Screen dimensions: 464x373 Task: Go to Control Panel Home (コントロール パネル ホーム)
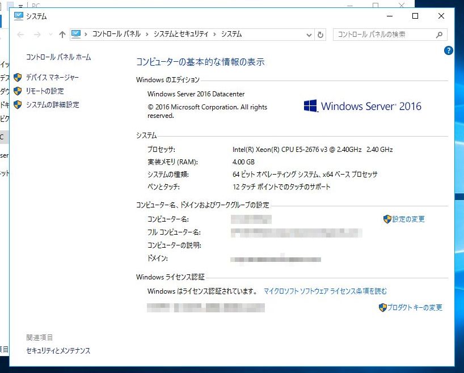coord(58,57)
